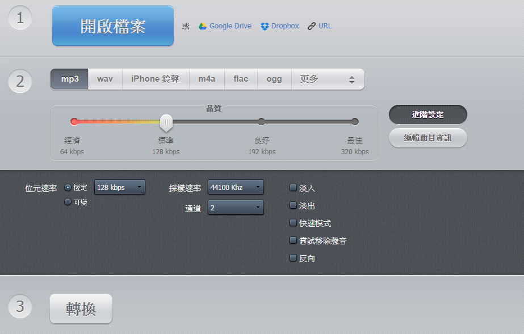Click the 經濟 quality label
Viewport: 524px width, 334px height.
coord(72,141)
